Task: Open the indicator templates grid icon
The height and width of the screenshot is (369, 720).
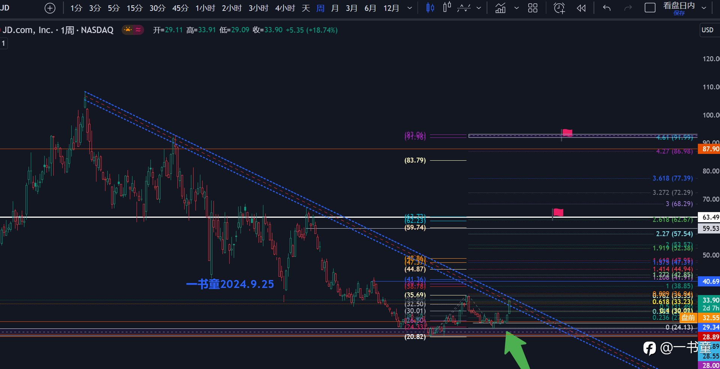Action: (x=533, y=8)
